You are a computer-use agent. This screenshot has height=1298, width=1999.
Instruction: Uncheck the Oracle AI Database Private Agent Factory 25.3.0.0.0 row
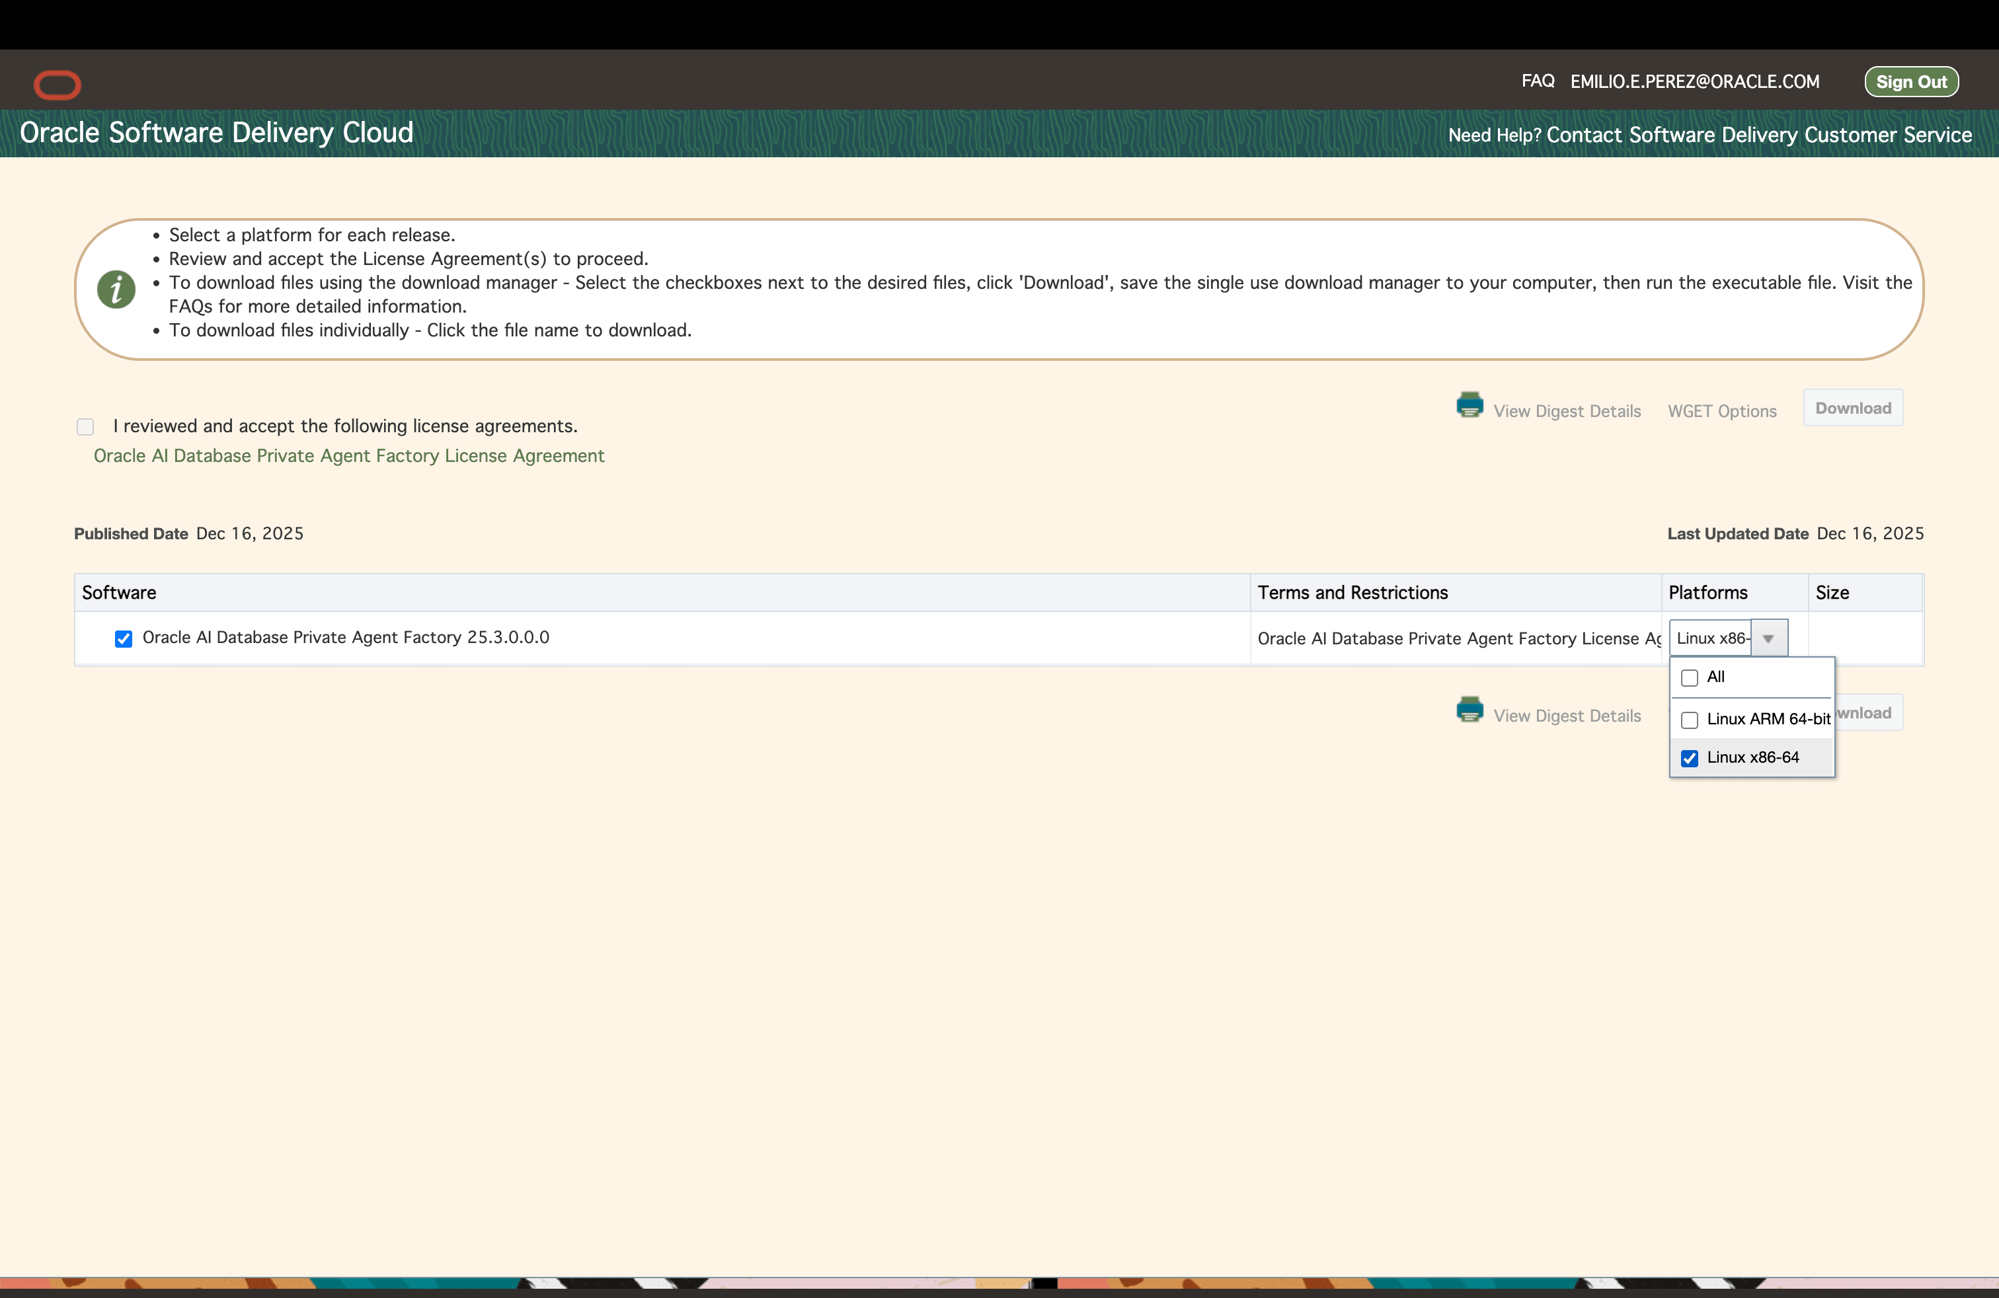[124, 639]
